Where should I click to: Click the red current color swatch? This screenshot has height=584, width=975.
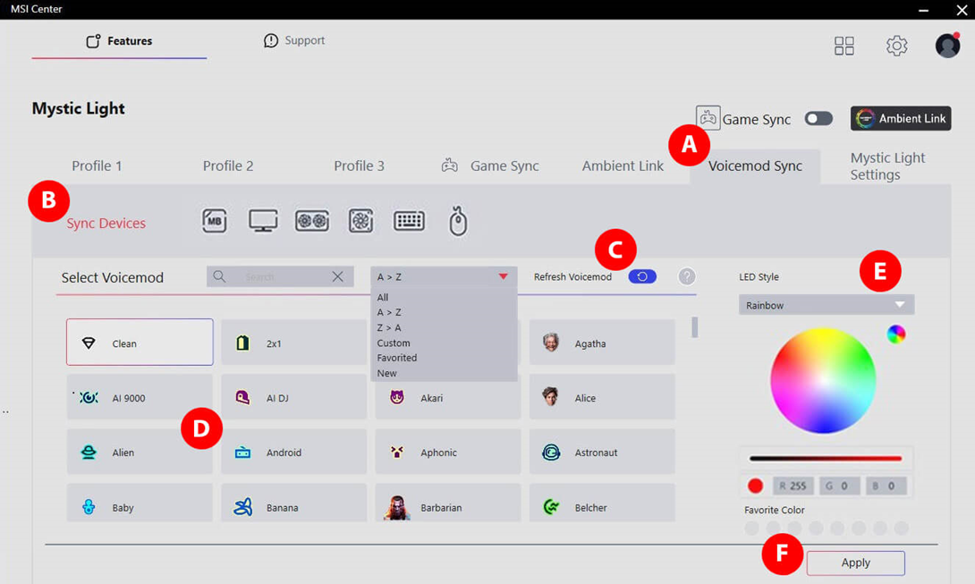coord(756,486)
